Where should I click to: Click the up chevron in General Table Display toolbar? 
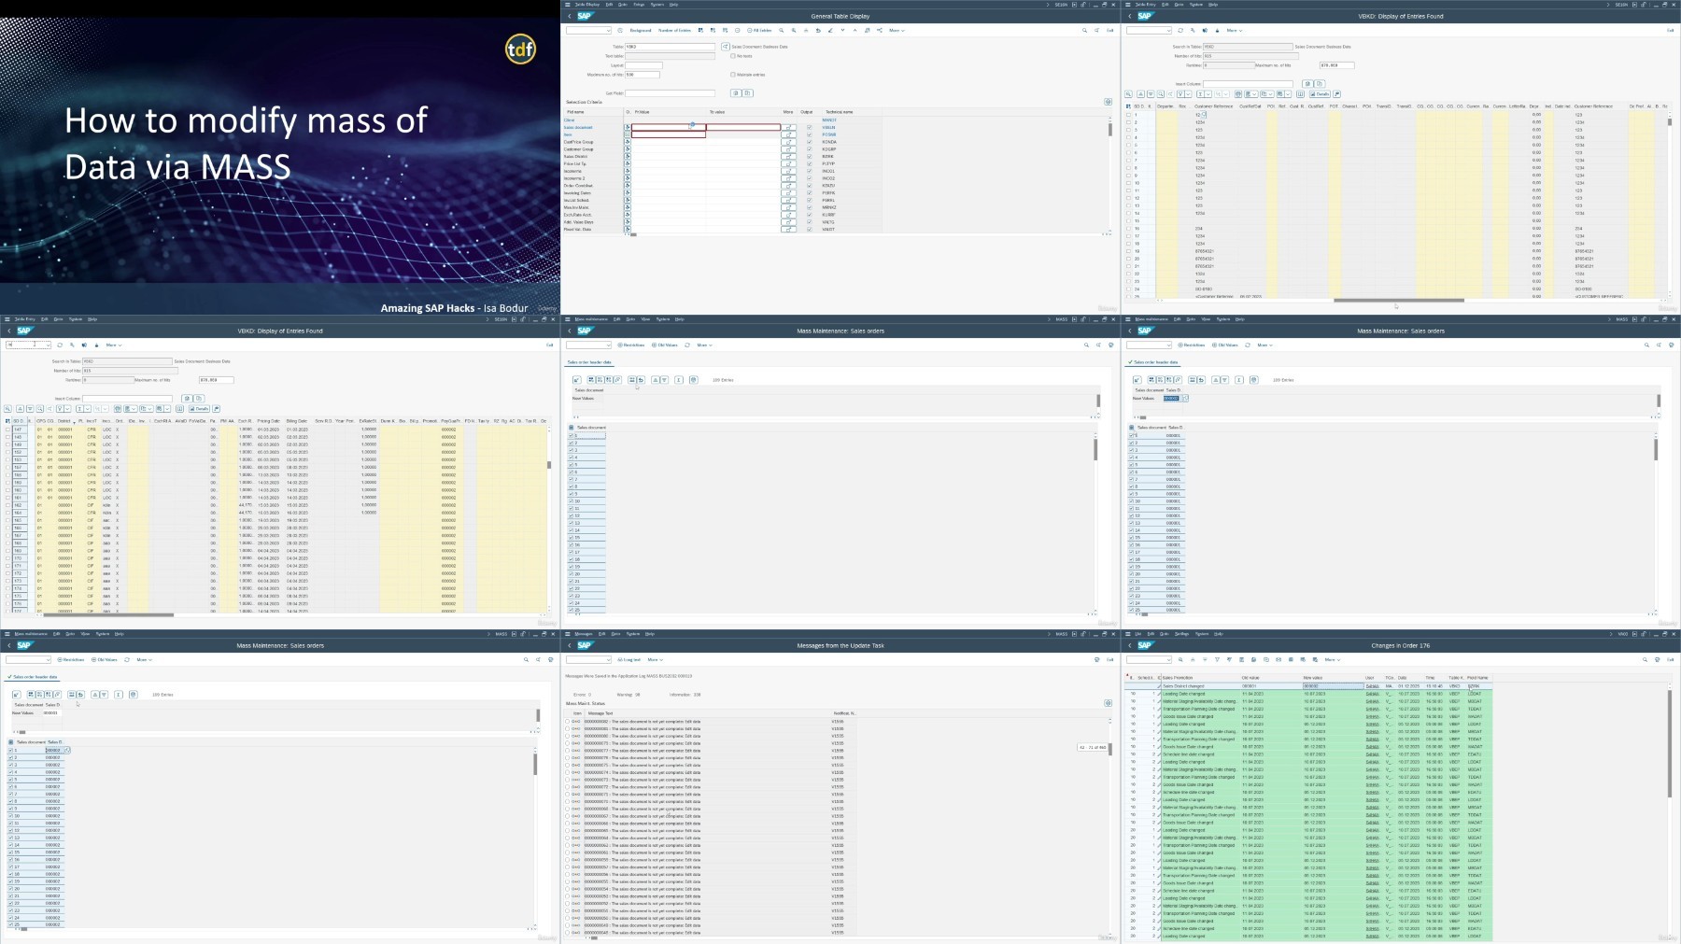pos(855,30)
